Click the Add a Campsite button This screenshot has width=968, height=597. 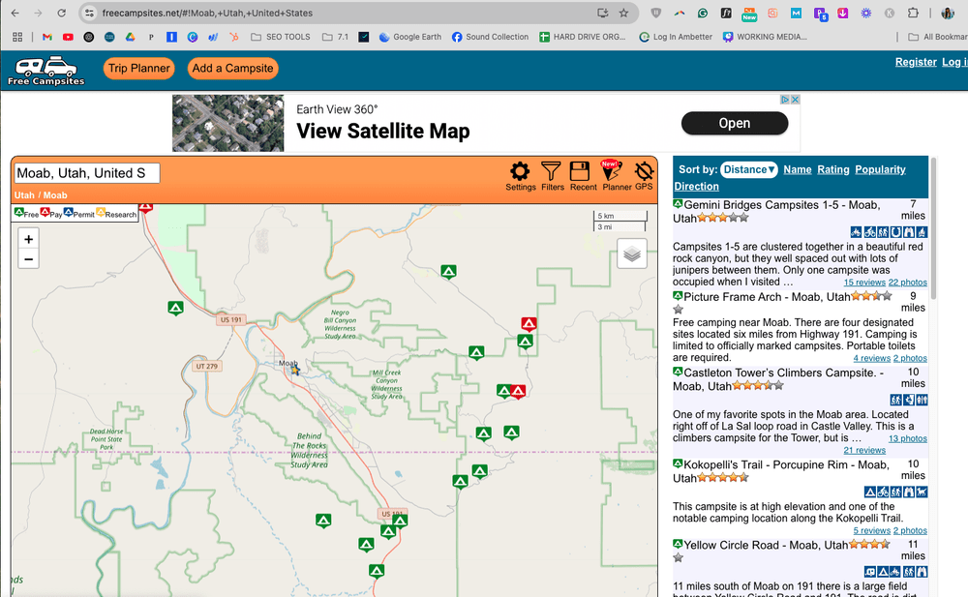coord(232,69)
